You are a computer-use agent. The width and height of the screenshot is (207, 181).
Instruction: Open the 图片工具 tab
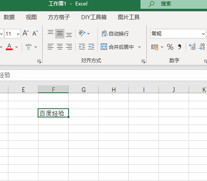(x=129, y=17)
